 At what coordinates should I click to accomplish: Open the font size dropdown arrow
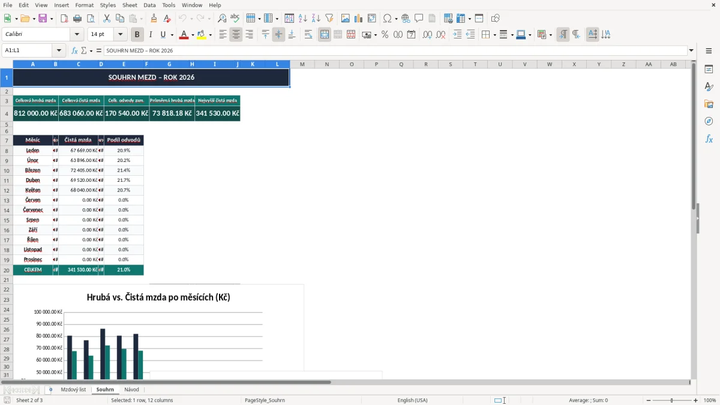coord(120,35)
